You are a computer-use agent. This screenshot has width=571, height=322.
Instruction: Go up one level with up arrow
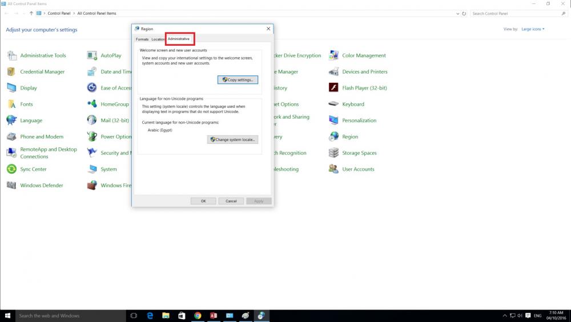(31, 14)
